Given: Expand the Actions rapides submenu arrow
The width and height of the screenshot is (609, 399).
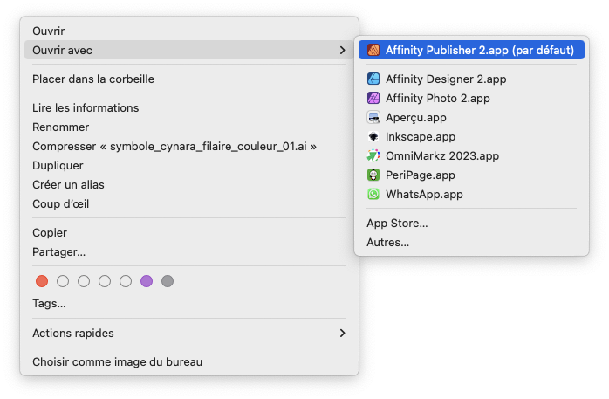Looking at the screenshot, I should click(342, 333).
